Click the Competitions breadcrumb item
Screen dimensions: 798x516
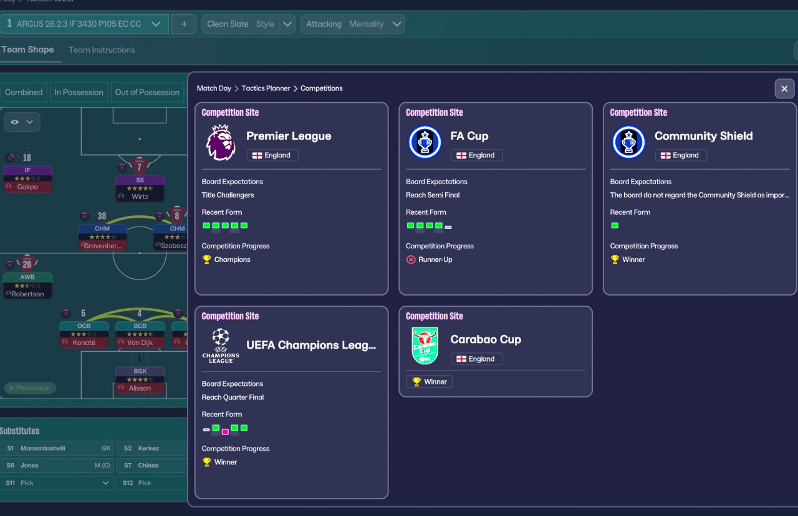coord(322,88)
